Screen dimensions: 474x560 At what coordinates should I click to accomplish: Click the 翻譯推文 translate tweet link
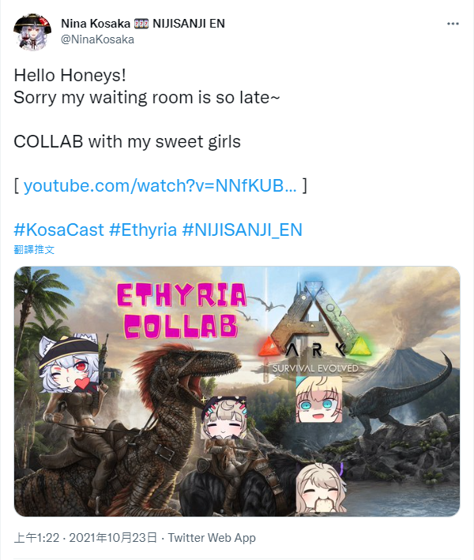pos(34,250)
